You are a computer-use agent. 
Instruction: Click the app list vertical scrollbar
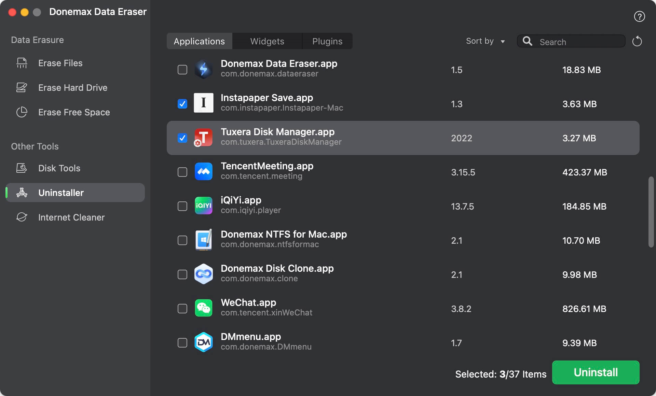coord(651,212)
